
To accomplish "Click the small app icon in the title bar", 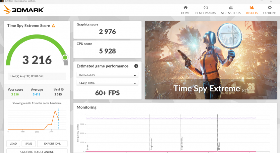I will pos(3,1).
